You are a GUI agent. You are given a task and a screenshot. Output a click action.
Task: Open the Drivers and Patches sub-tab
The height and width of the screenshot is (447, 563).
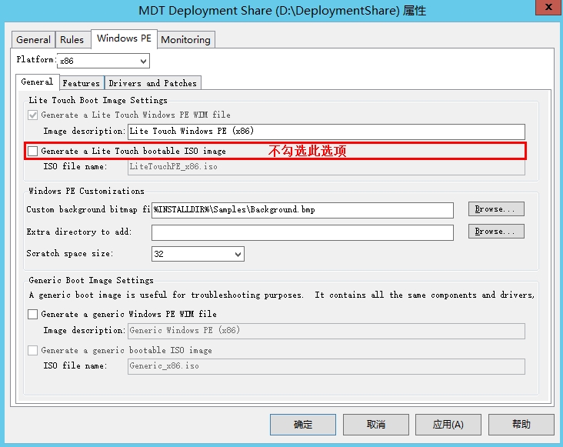pos(152,83)
